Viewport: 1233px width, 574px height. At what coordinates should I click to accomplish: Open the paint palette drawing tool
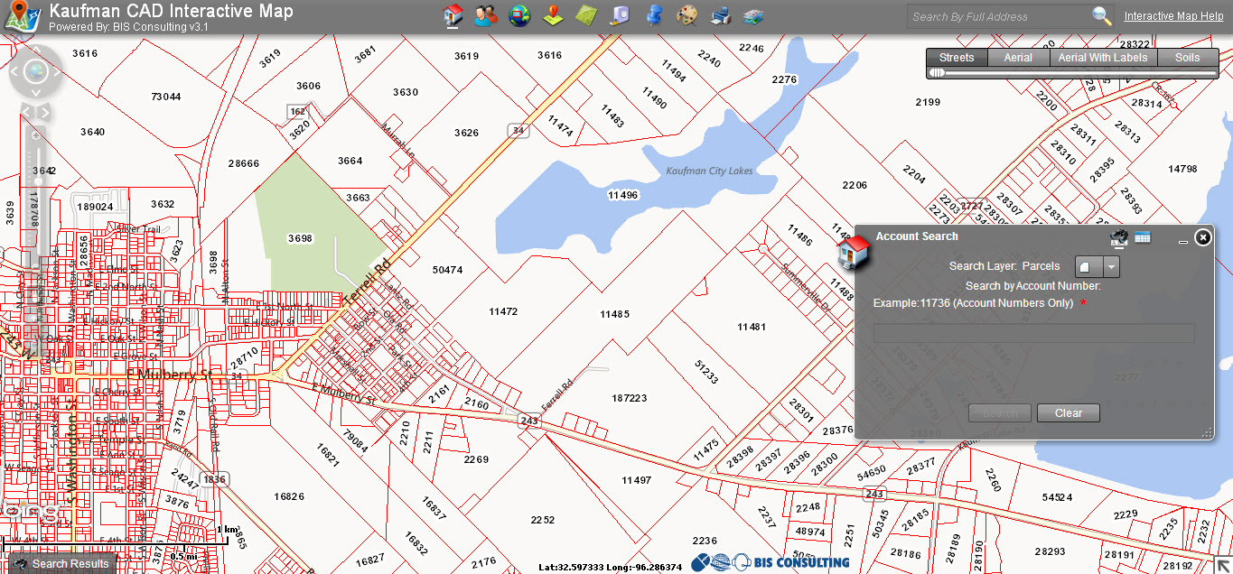coord(687,15)
